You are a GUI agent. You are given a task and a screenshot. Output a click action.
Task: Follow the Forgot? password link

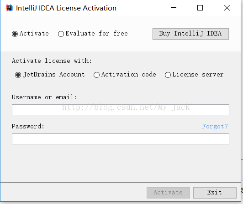coord(215,126)
